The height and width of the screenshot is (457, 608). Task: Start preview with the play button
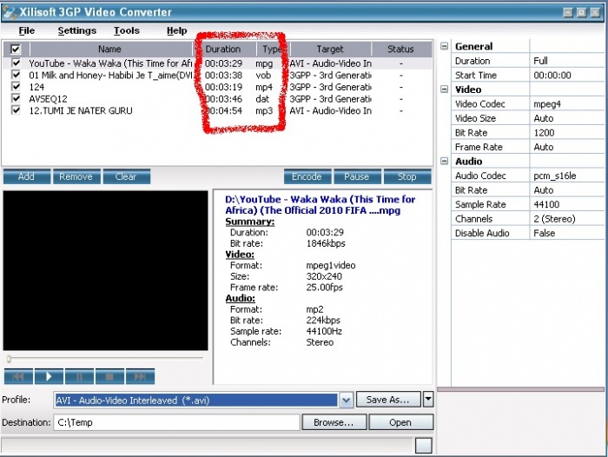49,376
